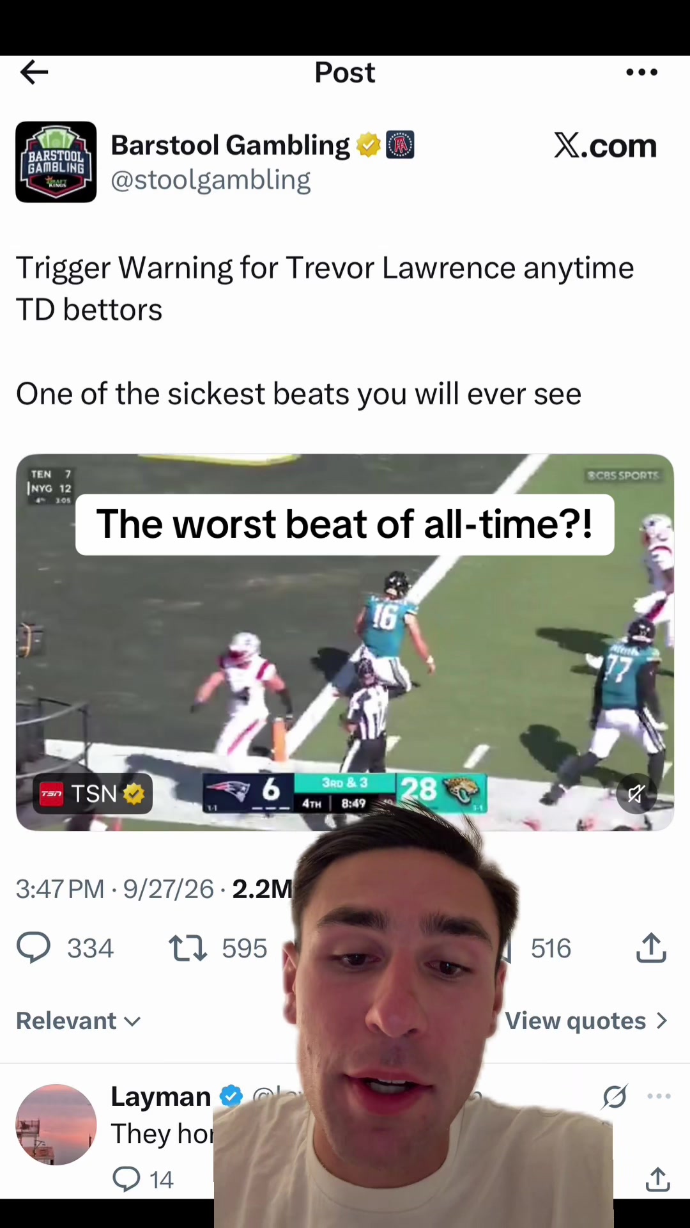Image resolution: width=690 pixels, height=1228 pixels.
Task: Tap the share icon on Layman's reply
Action: pyautogui.click(x=658, y=1179)
